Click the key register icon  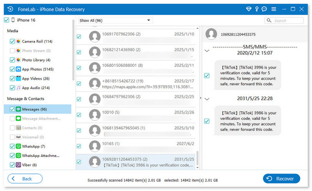coord(257,9)
